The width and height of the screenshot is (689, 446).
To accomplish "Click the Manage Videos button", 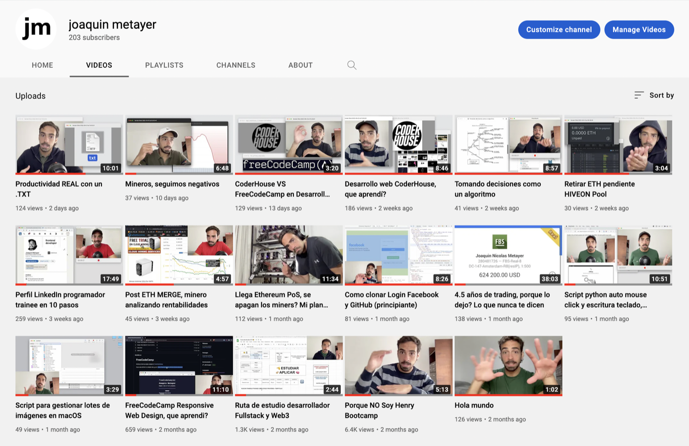I will pyautogui.click(x=638, y=30).
